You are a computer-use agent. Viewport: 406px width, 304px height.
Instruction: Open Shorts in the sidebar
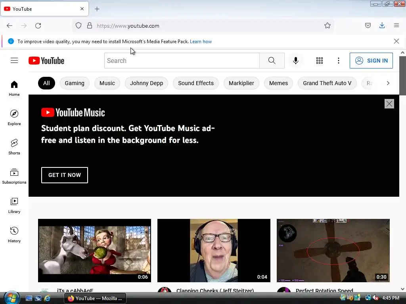[14, 147]
